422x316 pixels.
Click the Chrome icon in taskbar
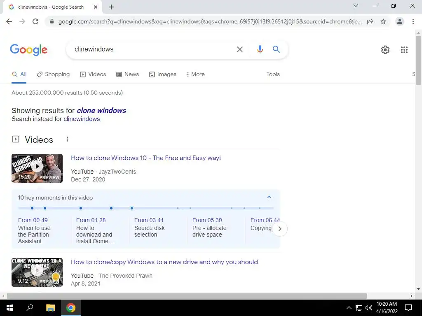click(71, 308)
